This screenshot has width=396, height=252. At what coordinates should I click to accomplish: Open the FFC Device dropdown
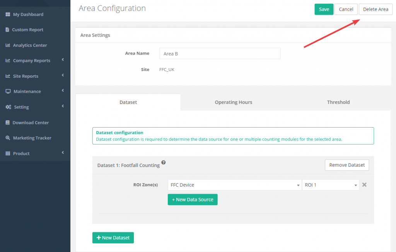click(x=235, y=185)
